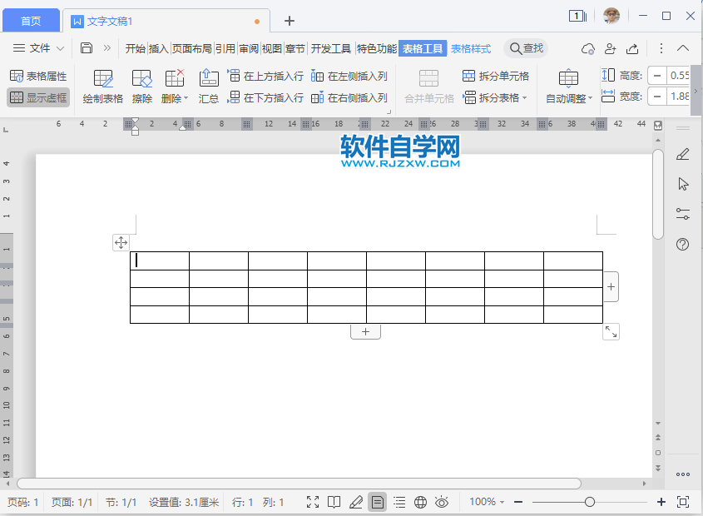Select the 绘制表格 (Draw Table) tool
The width and height of the screenshot is (703, 516).
103,86
